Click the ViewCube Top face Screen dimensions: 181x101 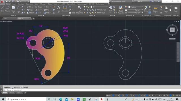[x=172, y=30]
